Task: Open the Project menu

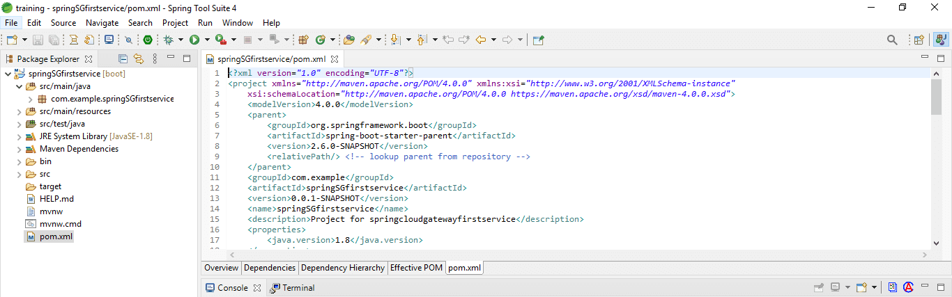Action: click(175, 22)
